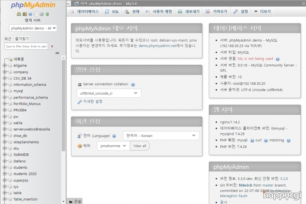Viewport: 306px width, 204px height.
Task: Clear the database filter with the red X
Action: point(52,46)
